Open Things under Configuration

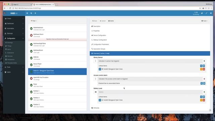coord(9,46)
